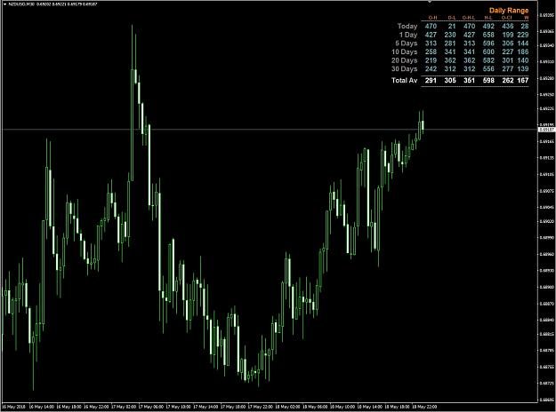This screenshot has height=412, width=556.
Task: Click the highlighted current price label on price axis
Action: pyautogui.click(x=547, y=130)
